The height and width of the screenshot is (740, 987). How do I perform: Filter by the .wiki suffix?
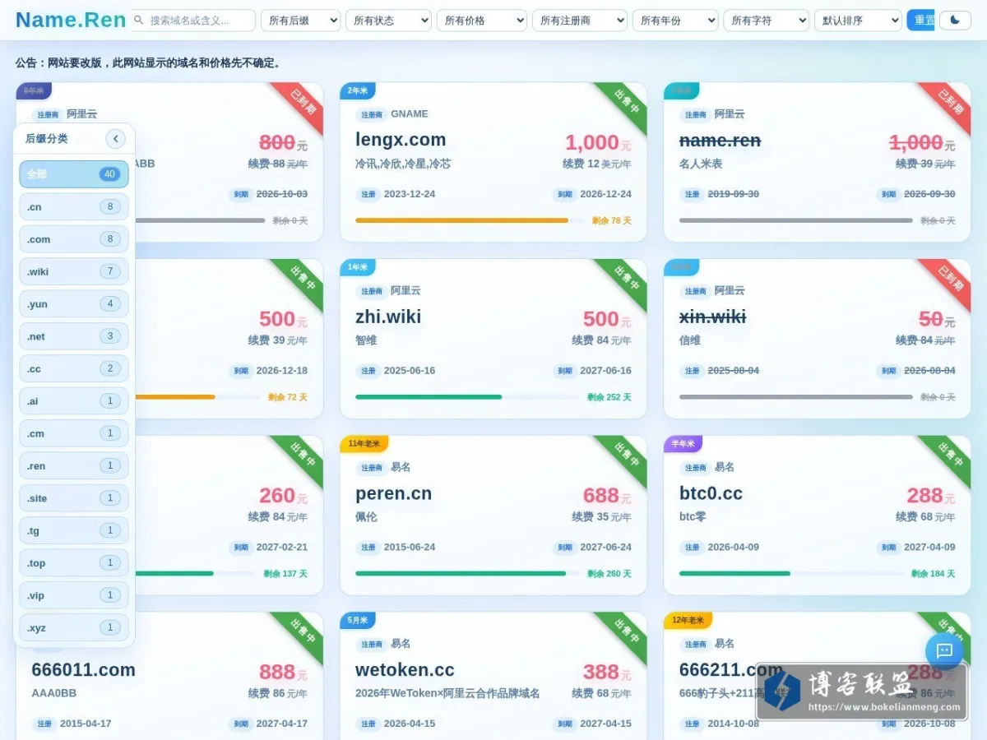coord(74,271)
